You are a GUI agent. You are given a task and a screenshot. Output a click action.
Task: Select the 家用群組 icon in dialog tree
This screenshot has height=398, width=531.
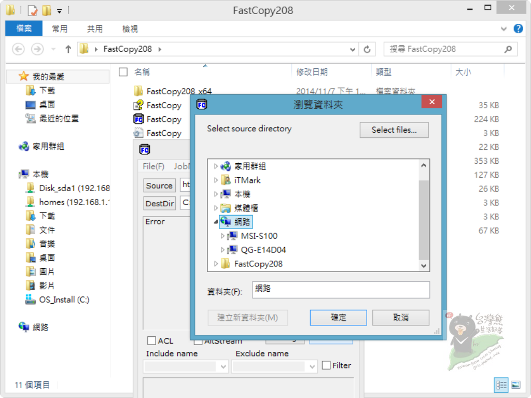[226, 166]
